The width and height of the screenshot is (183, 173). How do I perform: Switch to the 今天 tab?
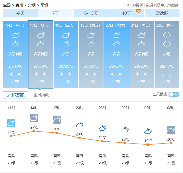pos(20,13)
